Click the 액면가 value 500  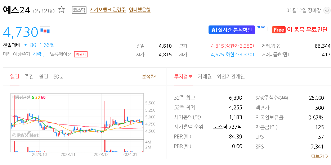[x=319, y=108]
